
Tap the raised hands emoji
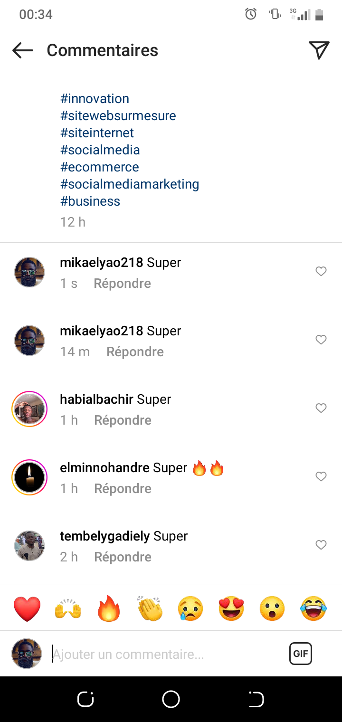click(x=68, y=608)
